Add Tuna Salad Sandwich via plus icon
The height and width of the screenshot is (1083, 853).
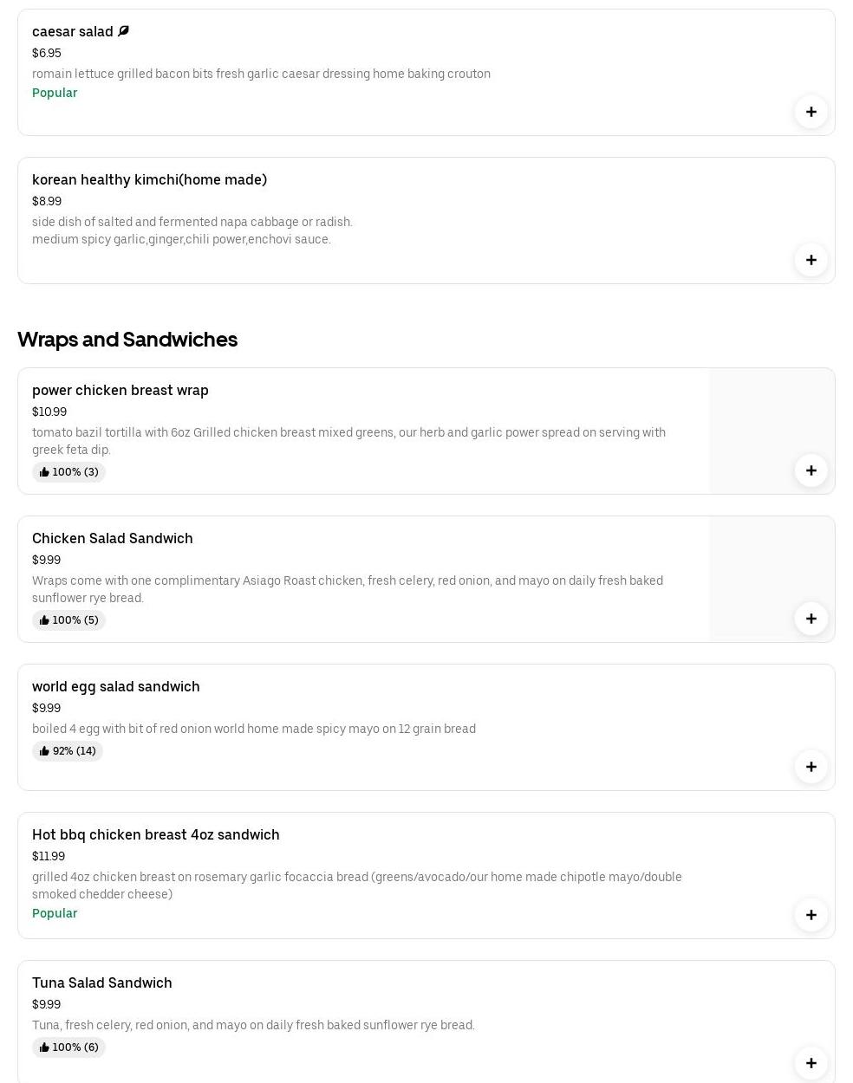tap(811, 1063)
